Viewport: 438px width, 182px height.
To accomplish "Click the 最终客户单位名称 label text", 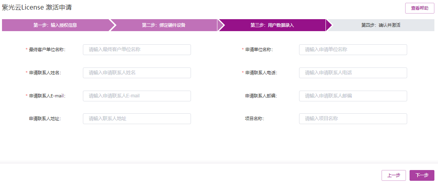I will tap(47, 50).
